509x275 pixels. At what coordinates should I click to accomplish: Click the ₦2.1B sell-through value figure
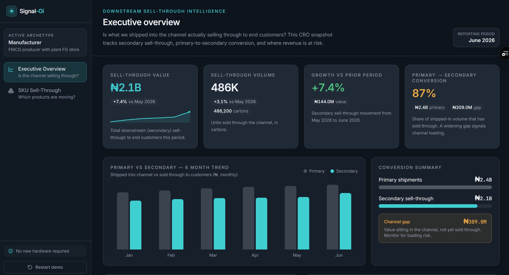pos(126,88)
